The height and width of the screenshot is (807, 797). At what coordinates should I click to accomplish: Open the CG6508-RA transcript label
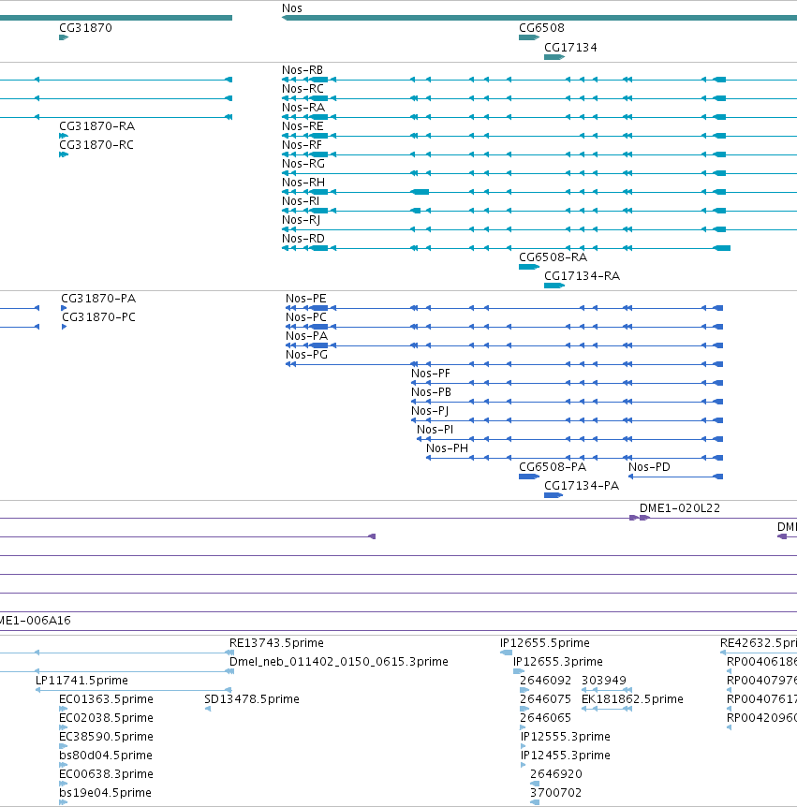[x=553, y=257]
